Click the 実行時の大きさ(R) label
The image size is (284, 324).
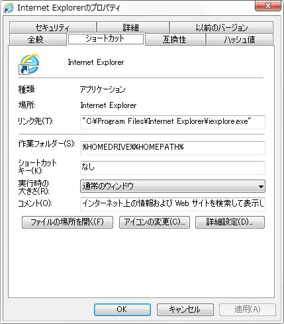point(34,188)
